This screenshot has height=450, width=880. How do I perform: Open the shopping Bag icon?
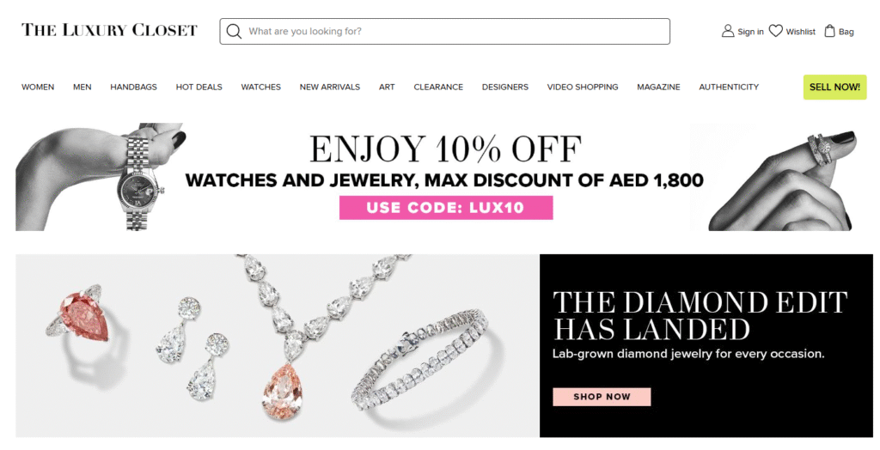[x=829, y=31]
